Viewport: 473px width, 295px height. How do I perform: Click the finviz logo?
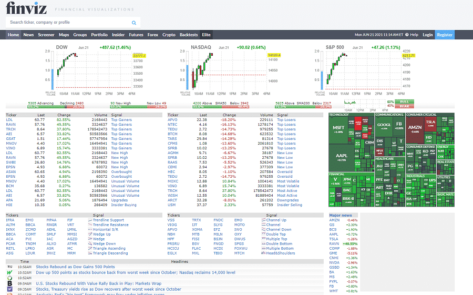[x=26, y=9]
